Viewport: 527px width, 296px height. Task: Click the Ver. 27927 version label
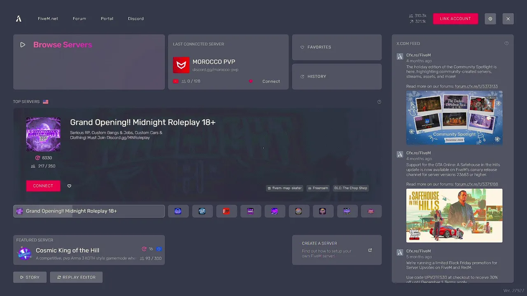[513, 291]
